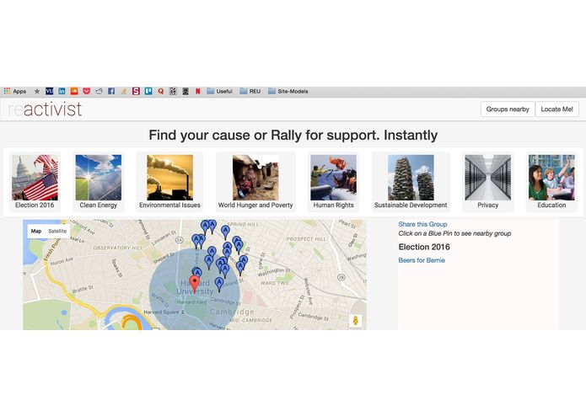The width and height of the screenshot is (586, 416).
Task: Switch the map to Satellite view
Action: pos(57,232)
